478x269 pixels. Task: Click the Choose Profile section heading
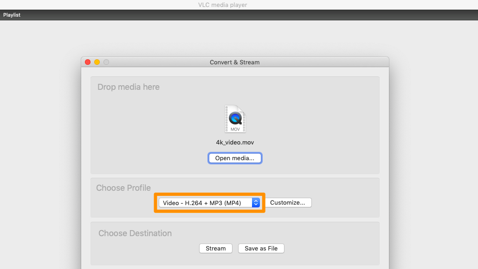(x=123, y=188)
